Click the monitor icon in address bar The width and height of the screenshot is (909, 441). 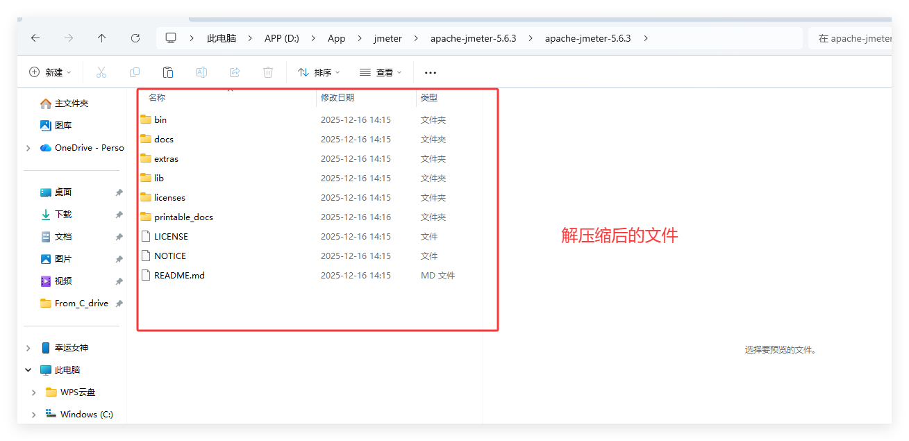click(171, 38)
